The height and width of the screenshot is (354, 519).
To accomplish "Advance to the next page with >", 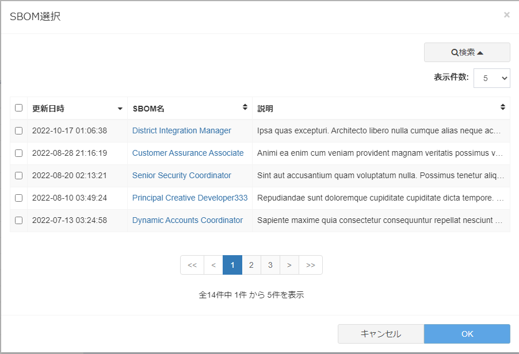I will pyautogui.click(x=289, y=265).
